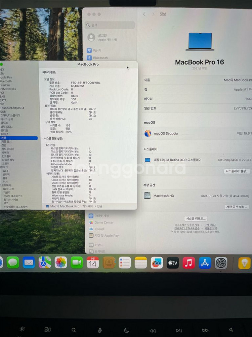The width and height of the screenshot is (252, 337).
Task: Launch Reminders from the Dock
Action: 125,262
